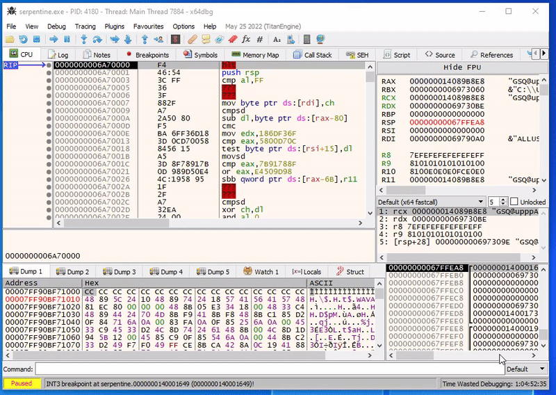Open the Patches bandage icon
The width and height of the screenshot is (556, 395).
[193, 40]
